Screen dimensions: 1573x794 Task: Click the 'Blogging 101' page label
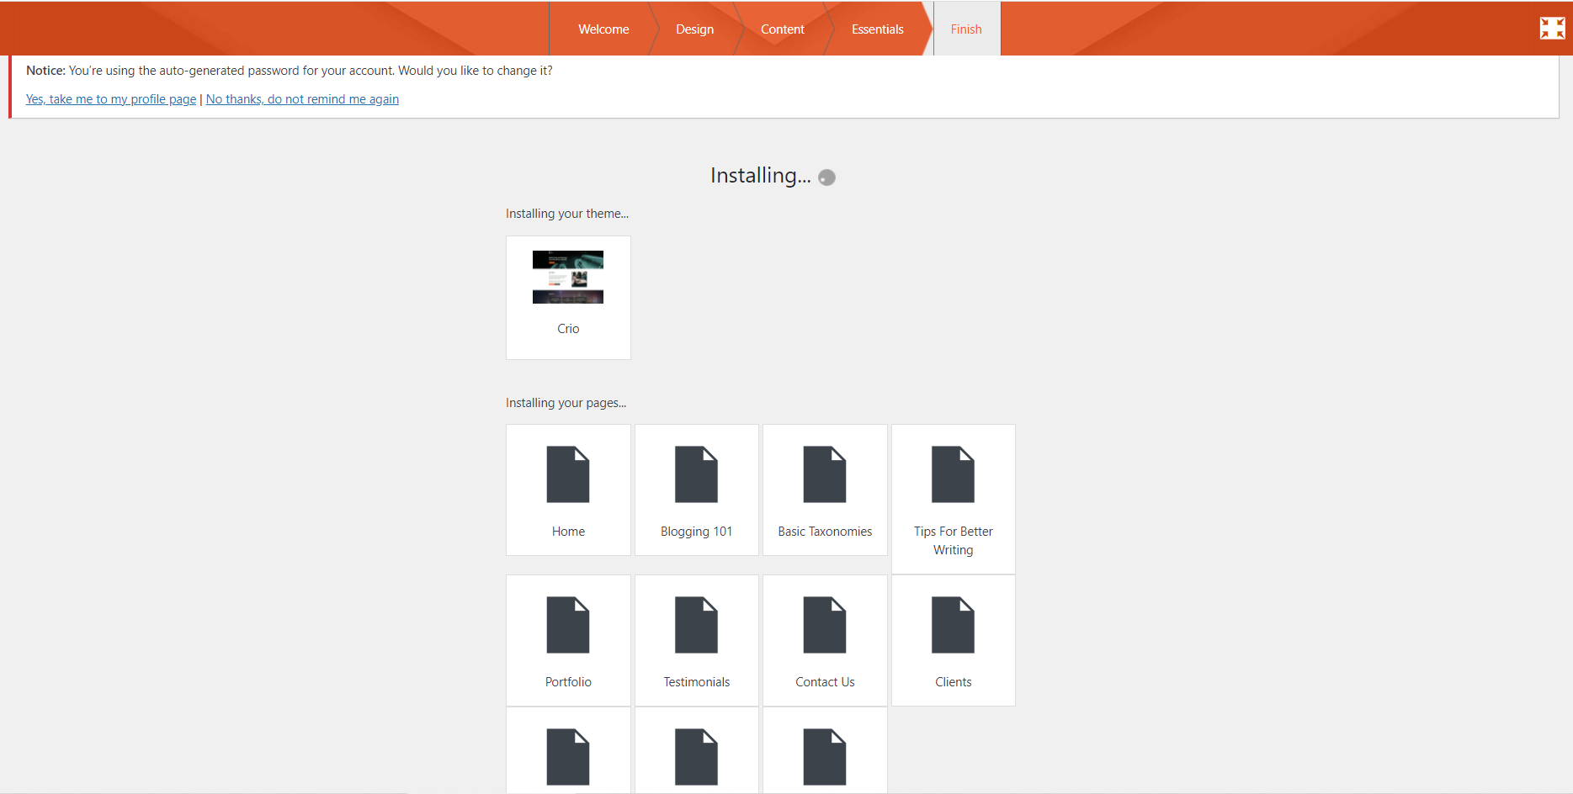(696, 532)
